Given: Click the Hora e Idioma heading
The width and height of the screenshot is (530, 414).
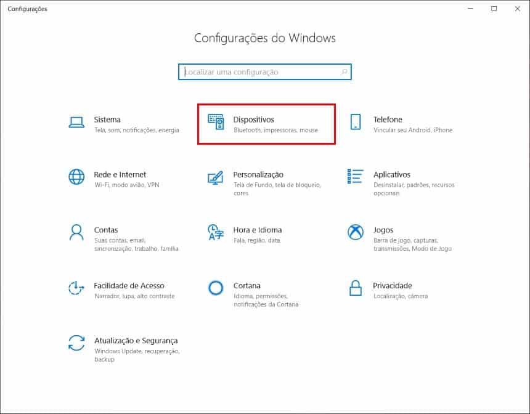Looking at the screenshot, I should tap(257, 230).
